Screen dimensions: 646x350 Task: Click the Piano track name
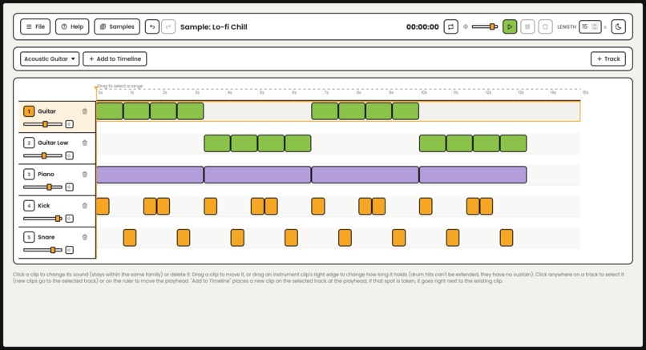[x=46, y=174]
